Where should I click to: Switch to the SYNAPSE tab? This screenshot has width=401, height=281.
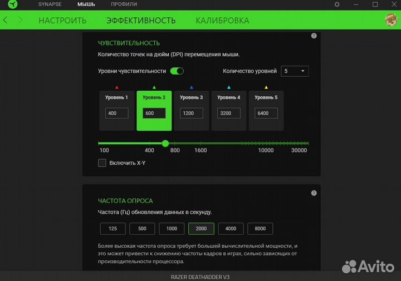pos(50,4)
